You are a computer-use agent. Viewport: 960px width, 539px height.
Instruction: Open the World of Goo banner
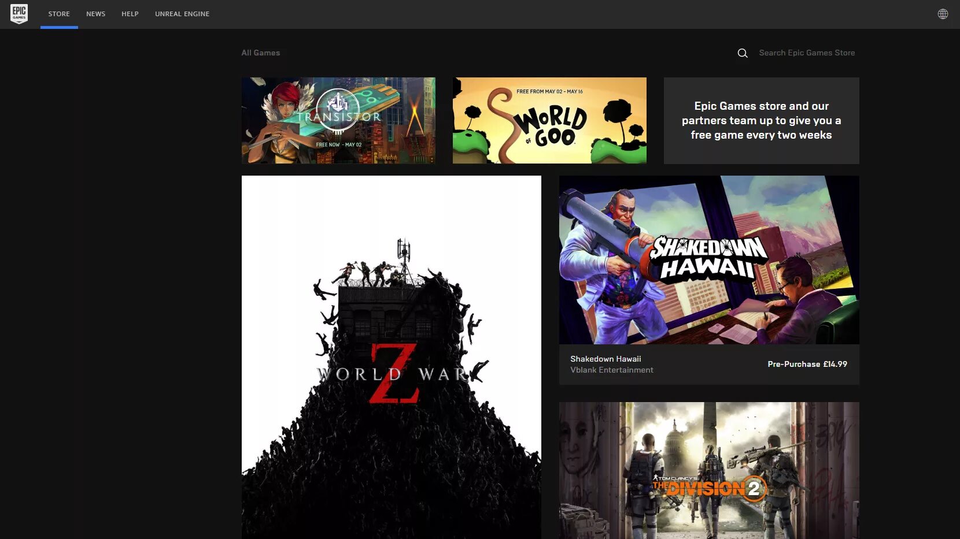(x=549, y=120)
